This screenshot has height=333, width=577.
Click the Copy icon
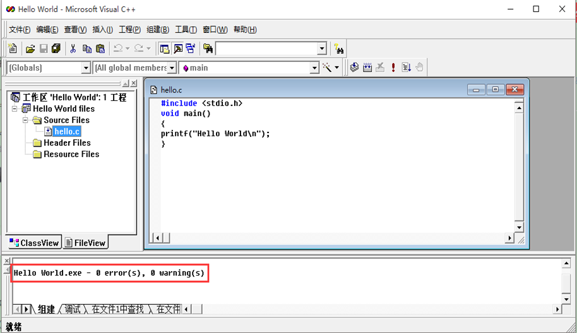(x=87, y=49)
